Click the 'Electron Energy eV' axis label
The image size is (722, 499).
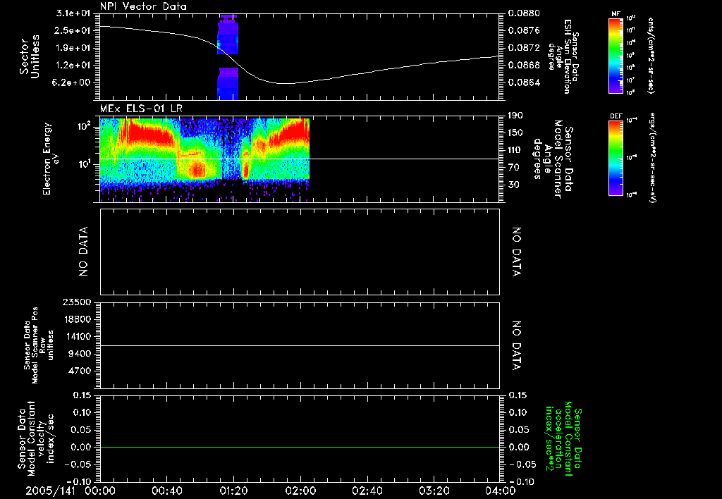click(x=50, y=159)
